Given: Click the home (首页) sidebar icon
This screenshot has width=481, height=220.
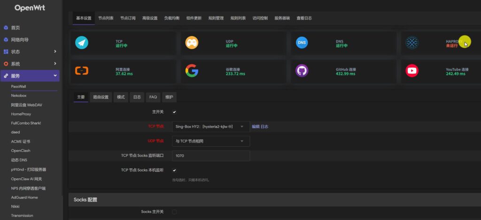Looking at the screenshot, I should (x=6, y=28).
